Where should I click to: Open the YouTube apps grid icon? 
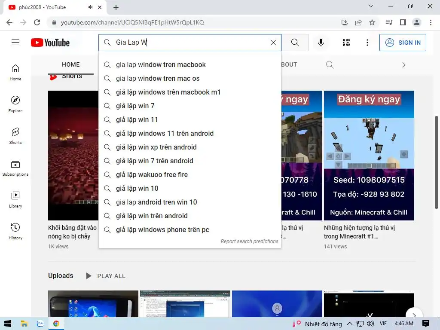347,43
